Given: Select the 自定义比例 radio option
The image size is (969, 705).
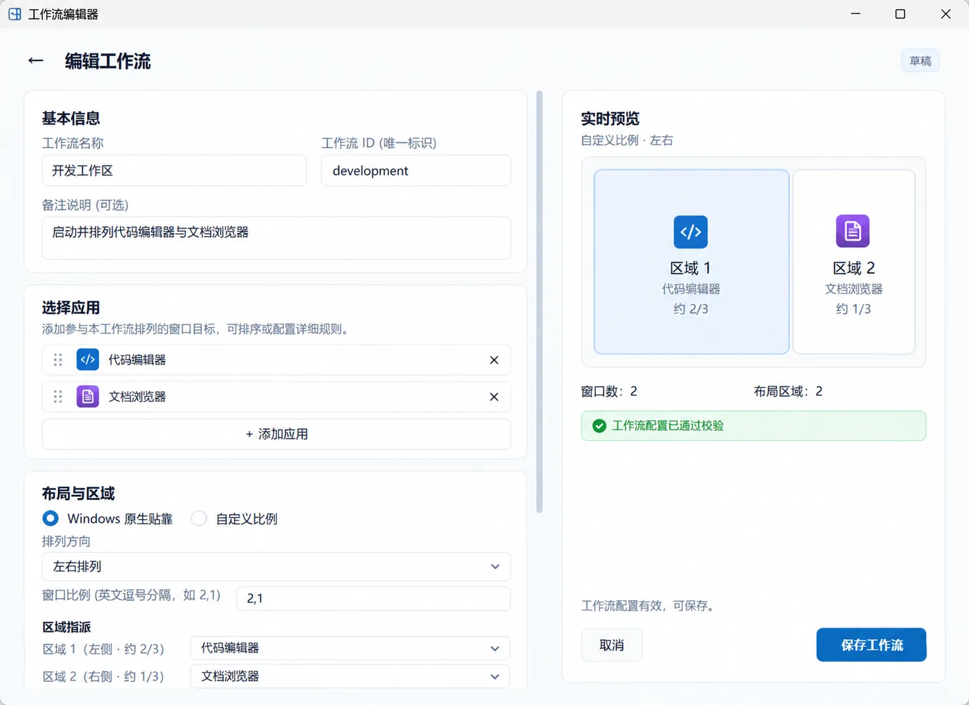Looking at the screenshot, I should (x=199, y=519).
